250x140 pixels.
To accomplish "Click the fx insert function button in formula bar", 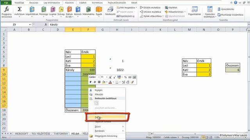I will point(46,24).
